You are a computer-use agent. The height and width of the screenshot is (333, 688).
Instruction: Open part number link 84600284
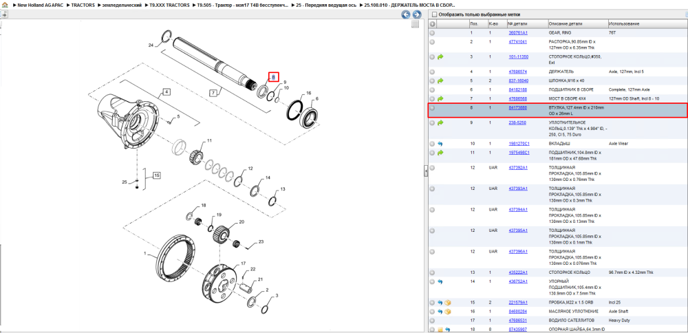pos(518,312)
